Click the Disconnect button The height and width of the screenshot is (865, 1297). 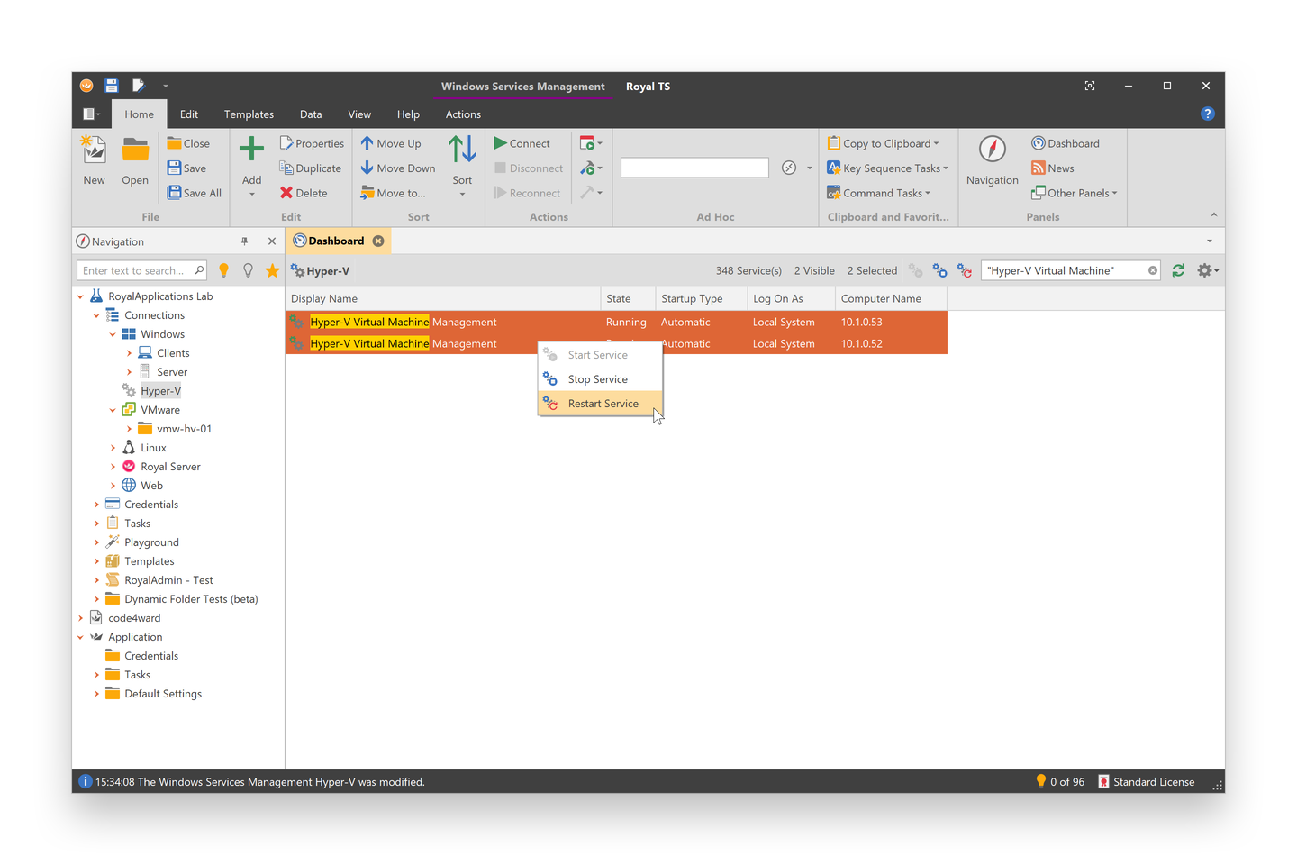(x=528, y=168)
